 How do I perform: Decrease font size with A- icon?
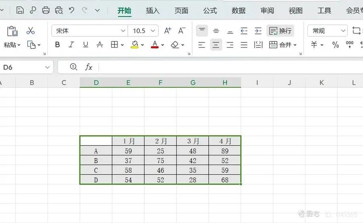point(182,31)
